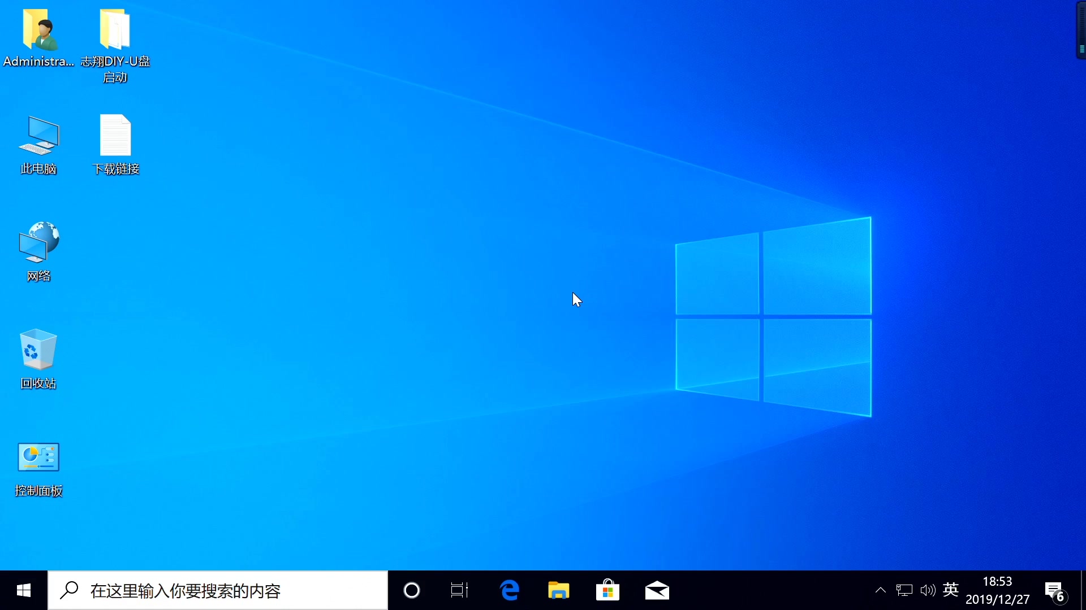Select the 网络 desktop icon
The height and width of the screenshot is (610, 1086).
click(x=38, y=242)
